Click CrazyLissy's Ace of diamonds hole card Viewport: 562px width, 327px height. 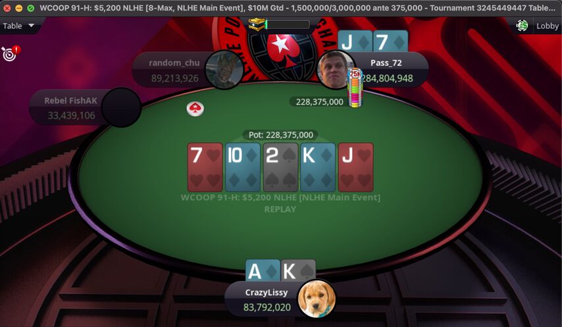[x=263, y=270]
